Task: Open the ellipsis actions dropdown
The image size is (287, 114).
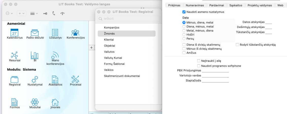Action: (10, 13)
